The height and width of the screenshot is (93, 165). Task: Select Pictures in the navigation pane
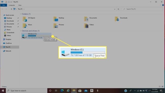tap(8, 27)
